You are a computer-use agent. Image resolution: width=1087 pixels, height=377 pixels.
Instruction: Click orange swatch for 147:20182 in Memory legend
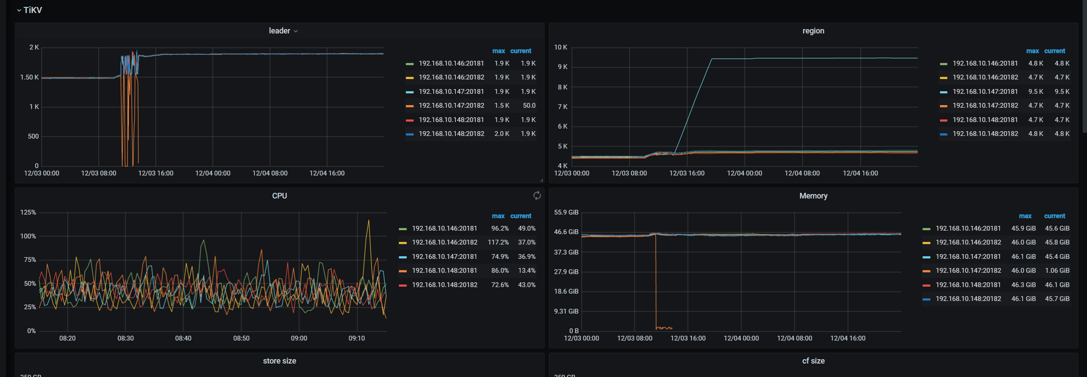926,271
